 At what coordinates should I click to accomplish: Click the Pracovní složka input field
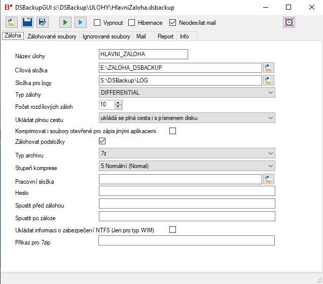[x=180, y=179]
